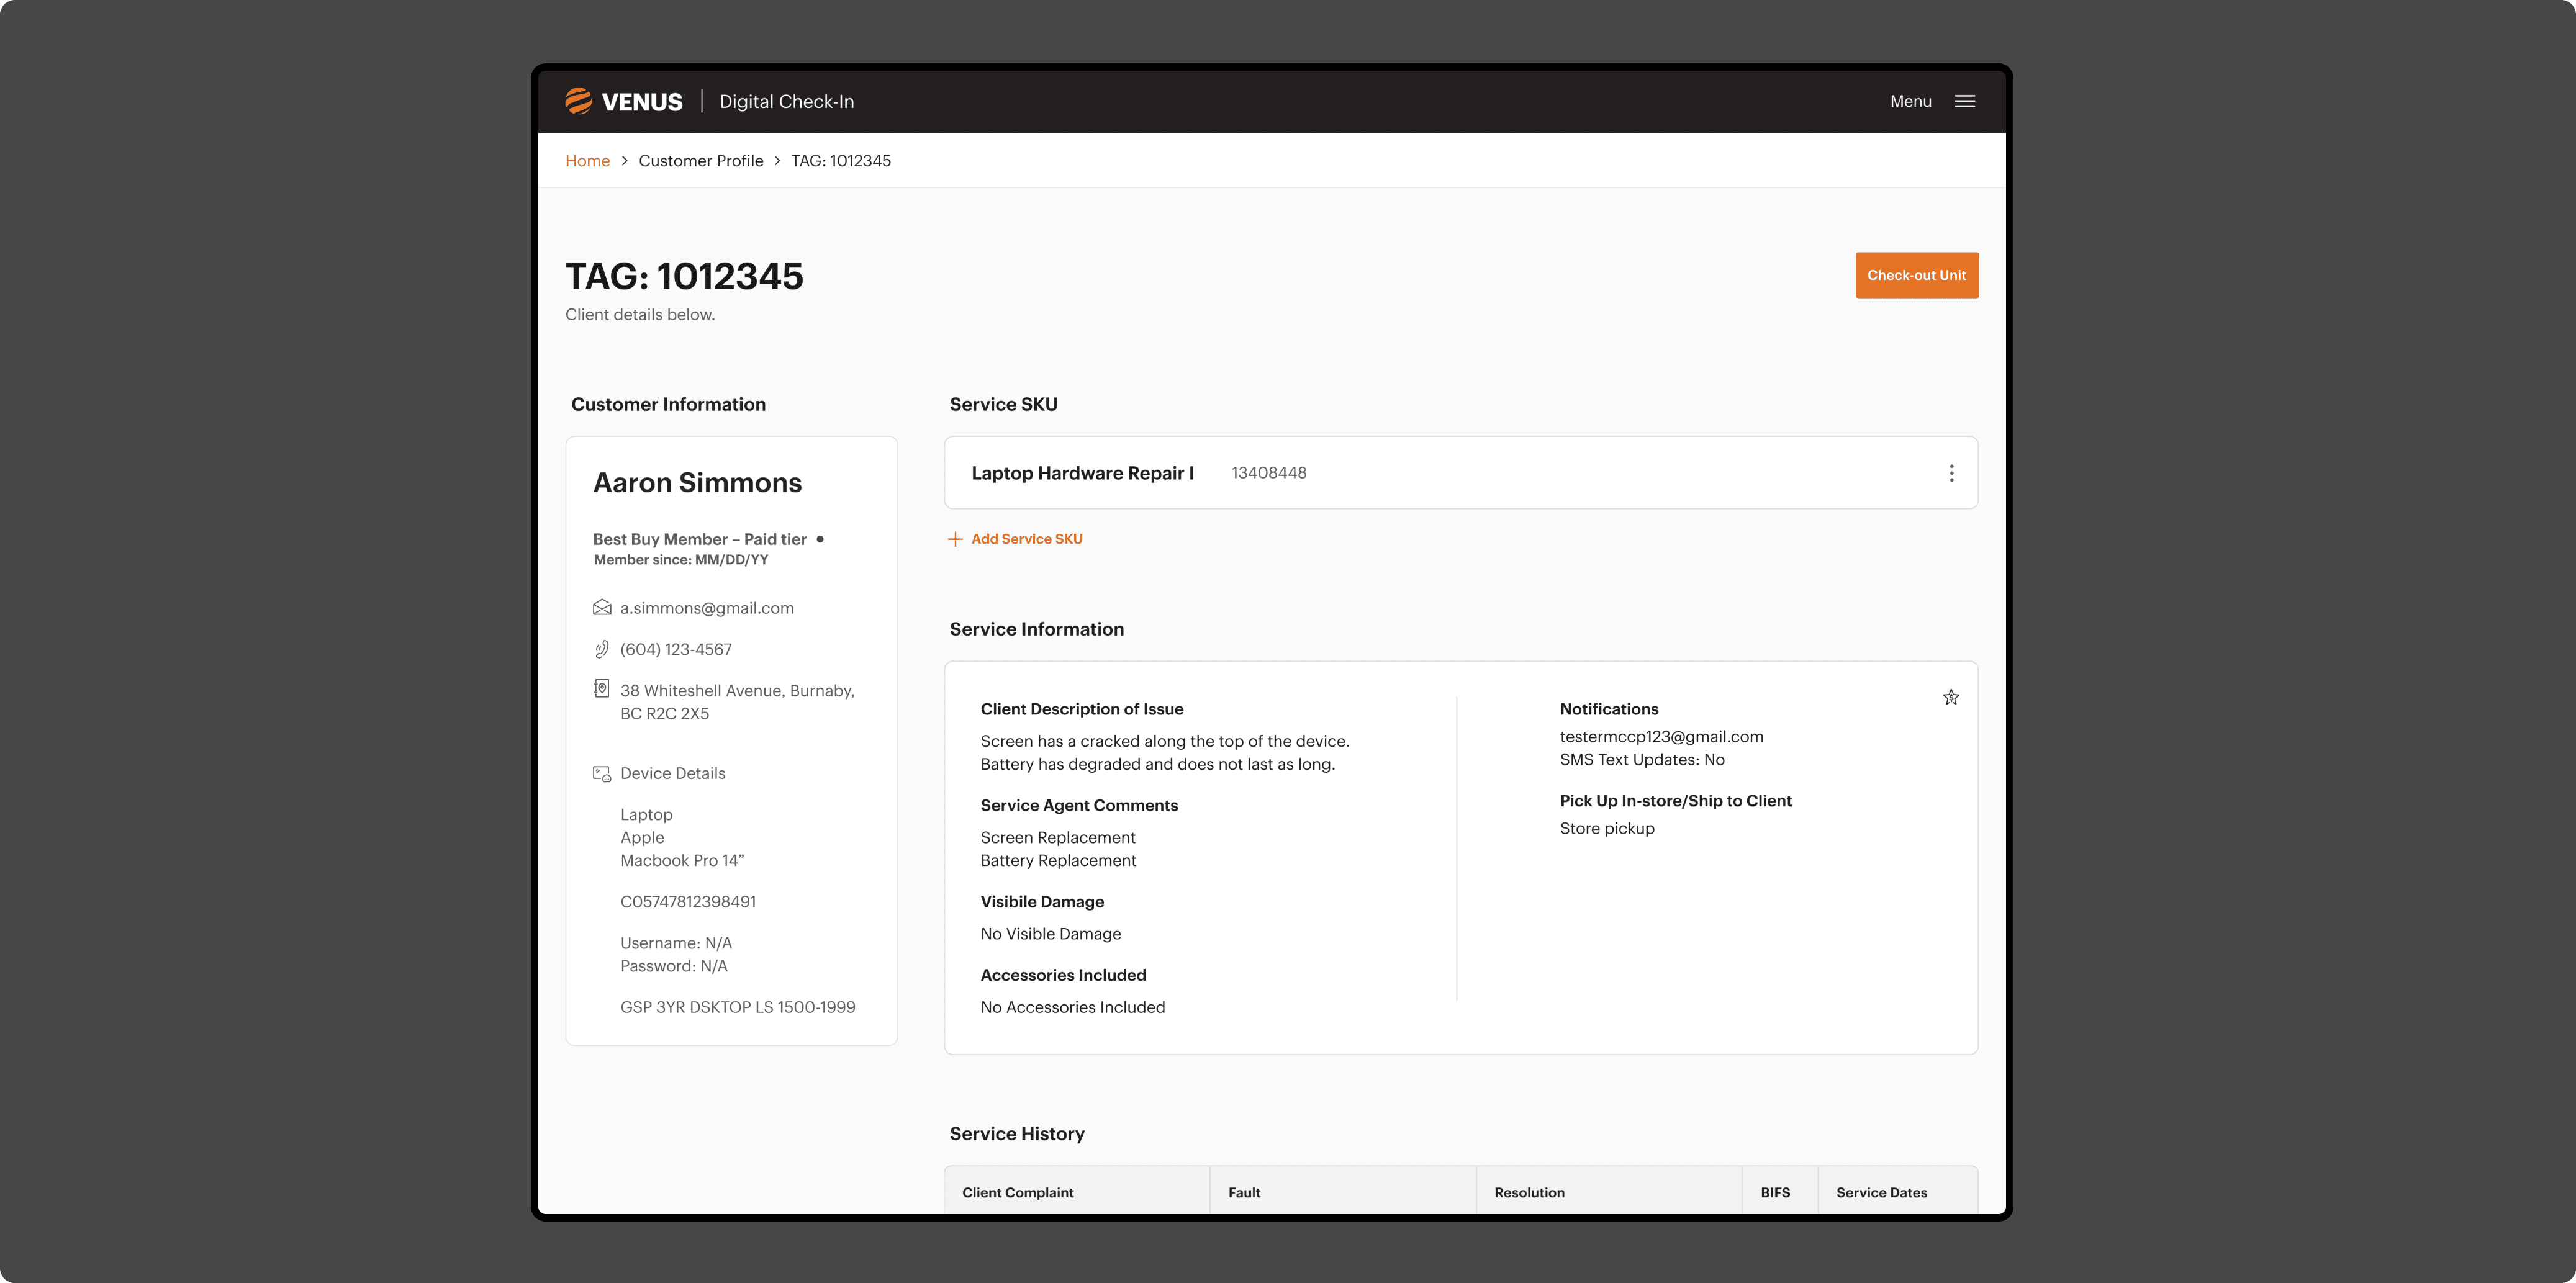Go to Home breadcrumb link
This screenshot has width=2576, height=1283.
point(587,161)
